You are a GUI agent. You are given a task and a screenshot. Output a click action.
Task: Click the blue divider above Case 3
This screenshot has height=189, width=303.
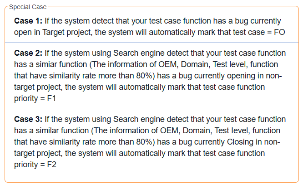(x=151, y=109)
